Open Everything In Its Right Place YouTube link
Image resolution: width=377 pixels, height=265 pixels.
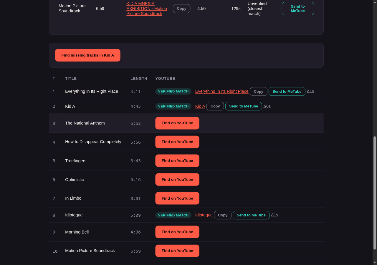(222, 91)
